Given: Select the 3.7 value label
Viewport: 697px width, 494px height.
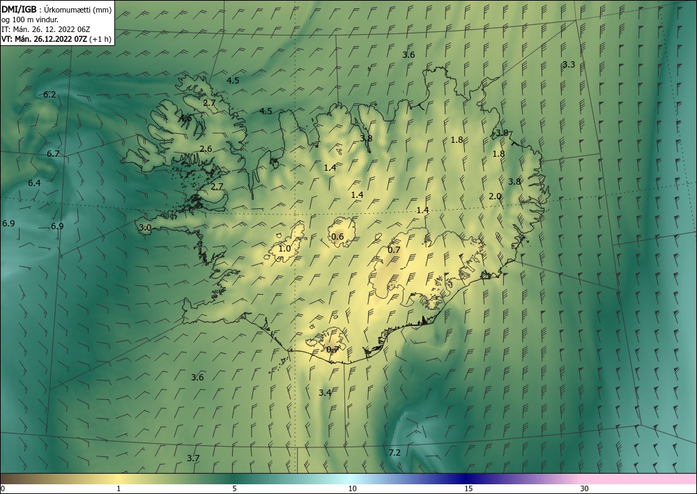Looking at the screenshot, I should (193, 458).
